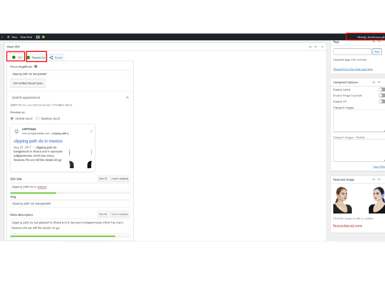Click Insert variable for SEO title
The width and height of the screenshot is (385, 288).
pyautogui.click(x=120, y=179)
